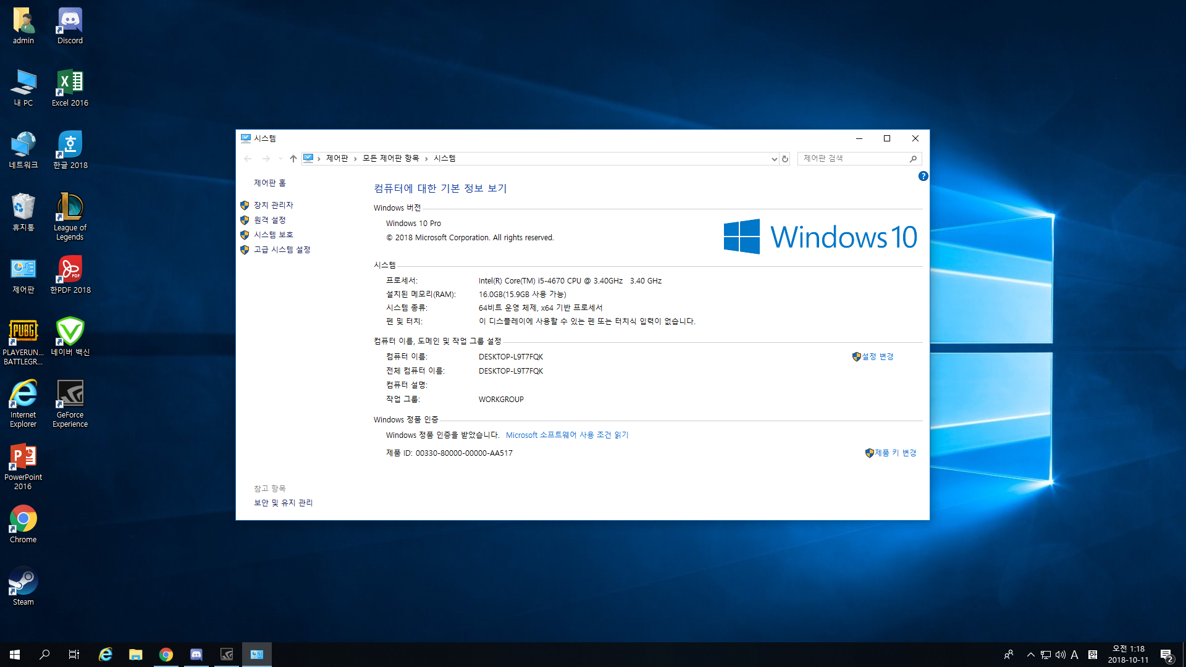Show hidden system tray icons

tap(1030, 655)
